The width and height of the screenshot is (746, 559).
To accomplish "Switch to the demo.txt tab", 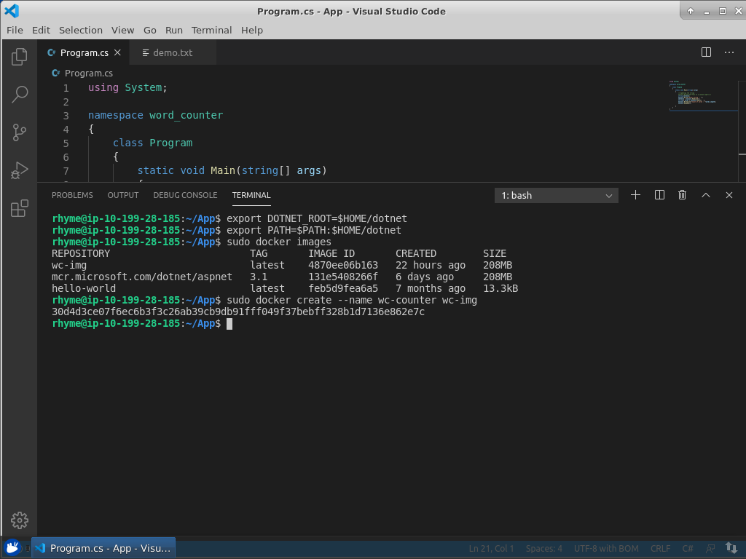I will point(173,52).
